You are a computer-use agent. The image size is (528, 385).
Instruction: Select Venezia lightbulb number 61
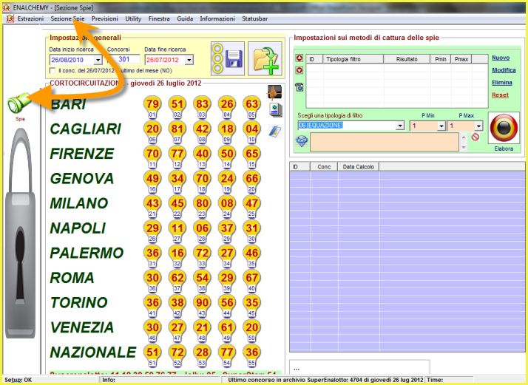tap(226, 330)
